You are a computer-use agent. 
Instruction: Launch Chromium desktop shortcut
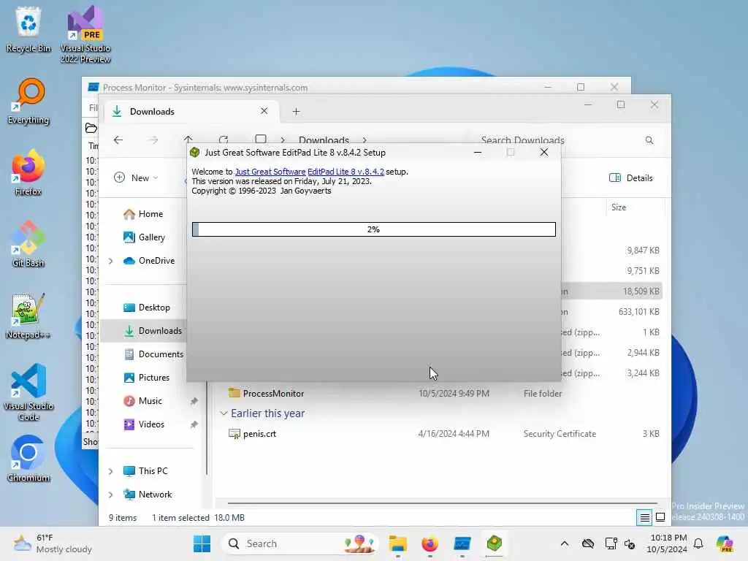[28, 459]
